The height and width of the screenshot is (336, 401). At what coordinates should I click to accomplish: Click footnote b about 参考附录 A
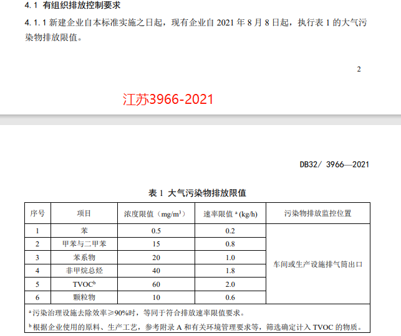point(195,327)
